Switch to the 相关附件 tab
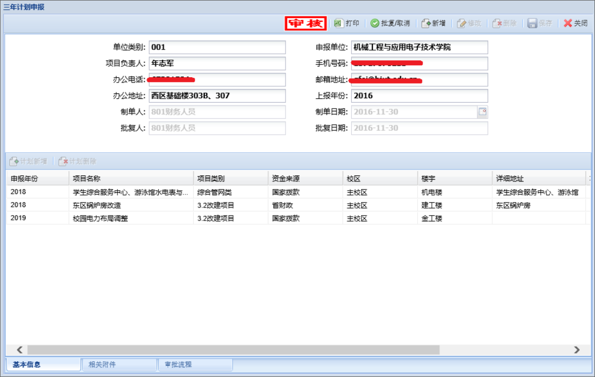 (x=102, y=365)
